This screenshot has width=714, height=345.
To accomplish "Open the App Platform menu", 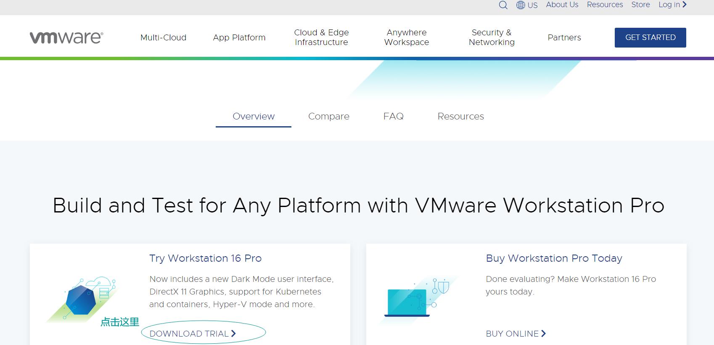I will [x=239, y=37].
